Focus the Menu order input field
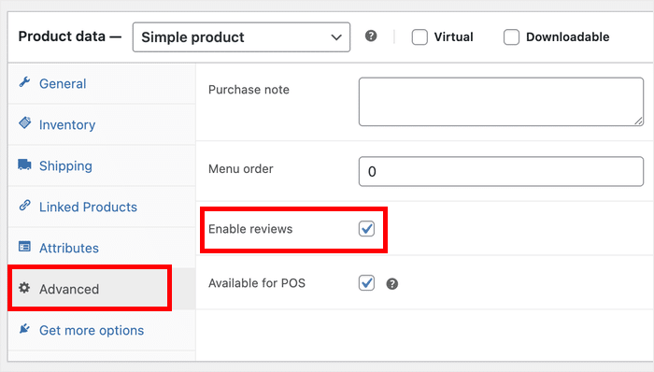The image size is (654, 372). pyautogui.click(x=501, y=171)
